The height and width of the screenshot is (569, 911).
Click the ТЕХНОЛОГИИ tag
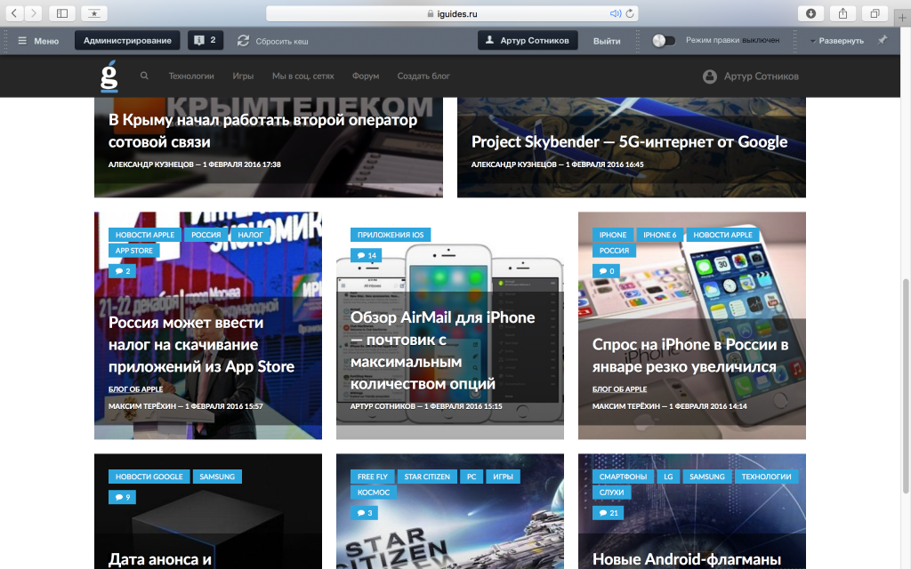tap(766, 477)
